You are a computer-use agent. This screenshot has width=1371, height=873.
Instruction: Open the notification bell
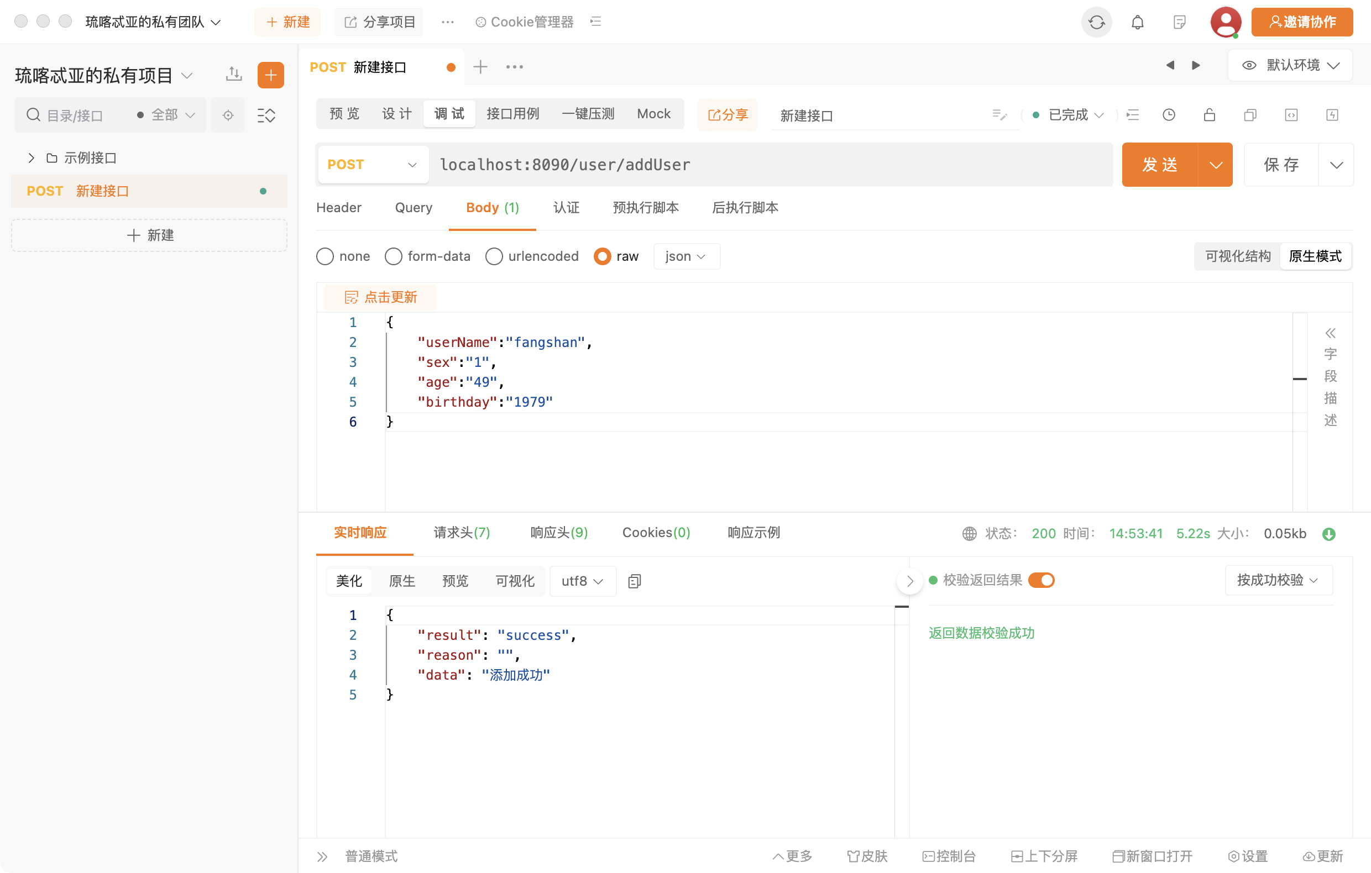pyautogui.click(x=1137, y=22)
